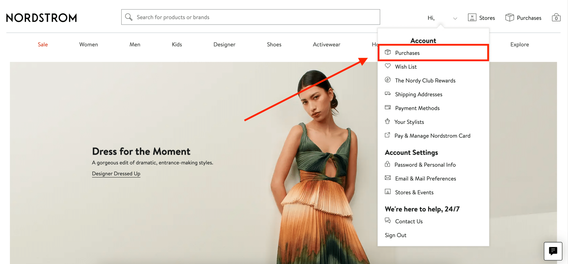Open the Activewear category

tap(326, 45)
